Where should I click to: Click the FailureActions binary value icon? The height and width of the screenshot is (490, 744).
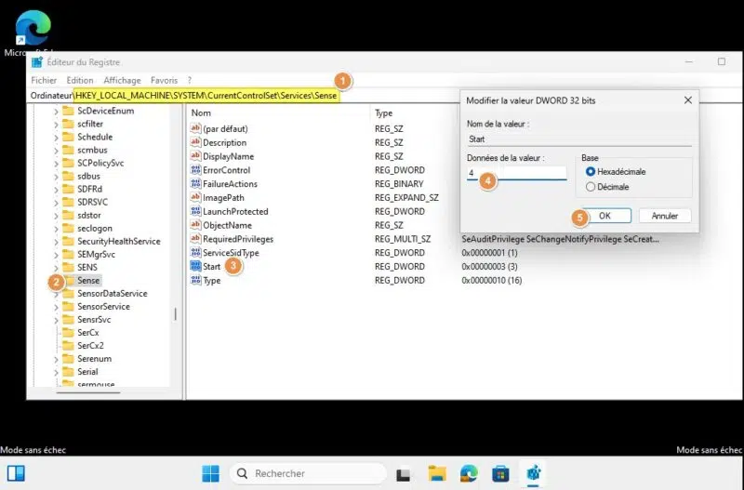(195, 184)
